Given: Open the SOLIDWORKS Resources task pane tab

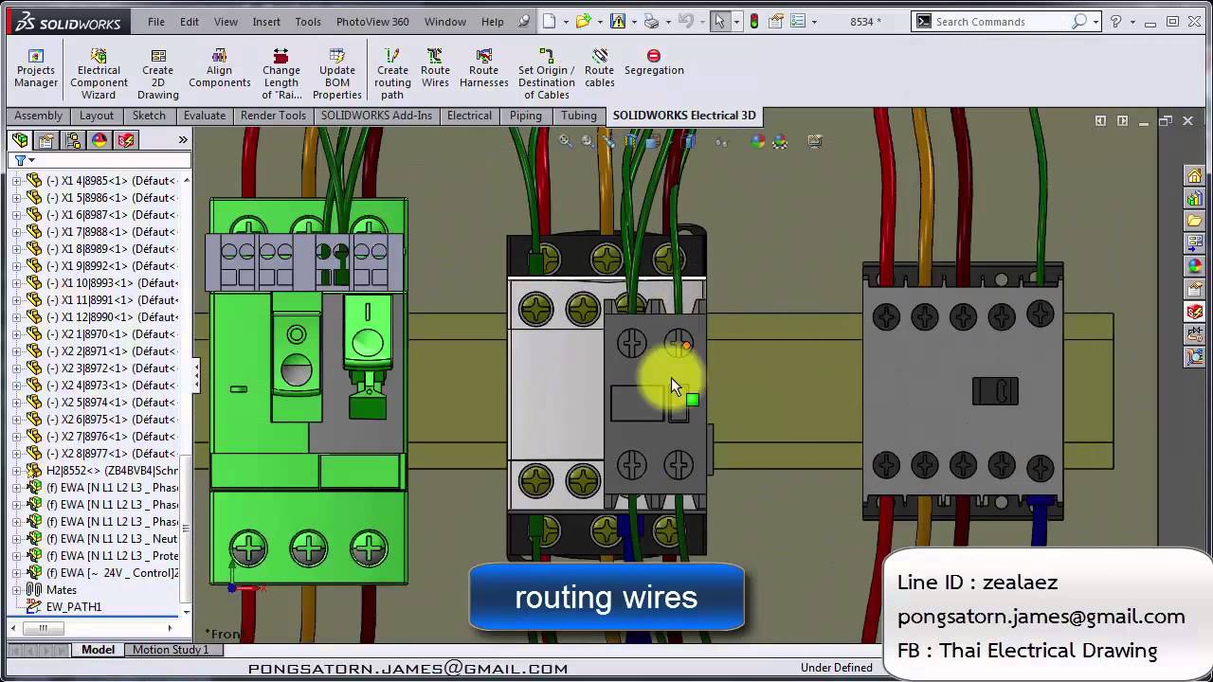Looking at the screenshot, I should coord(1194,176).
